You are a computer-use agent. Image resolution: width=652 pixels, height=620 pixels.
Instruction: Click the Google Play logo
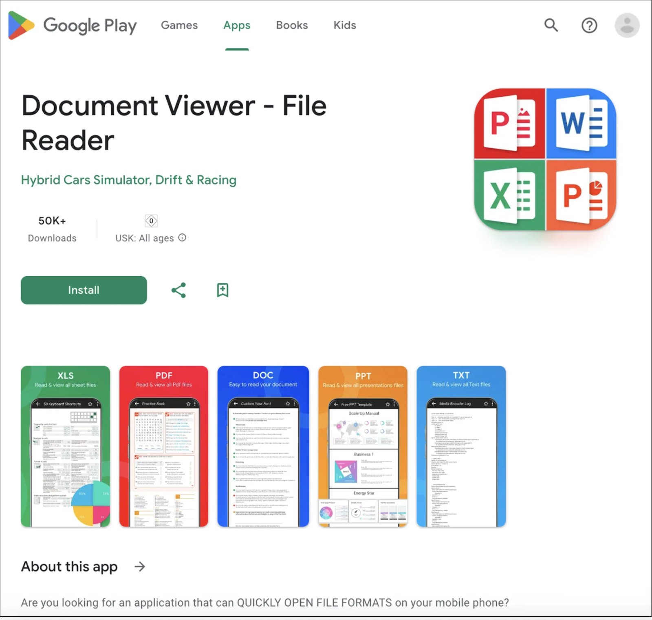coord(73,25)
